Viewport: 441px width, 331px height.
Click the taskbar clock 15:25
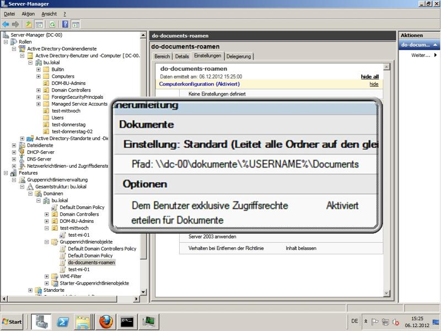pos(417,319)
